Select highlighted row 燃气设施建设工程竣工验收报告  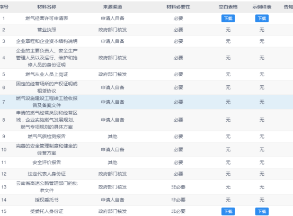(146, 102)
